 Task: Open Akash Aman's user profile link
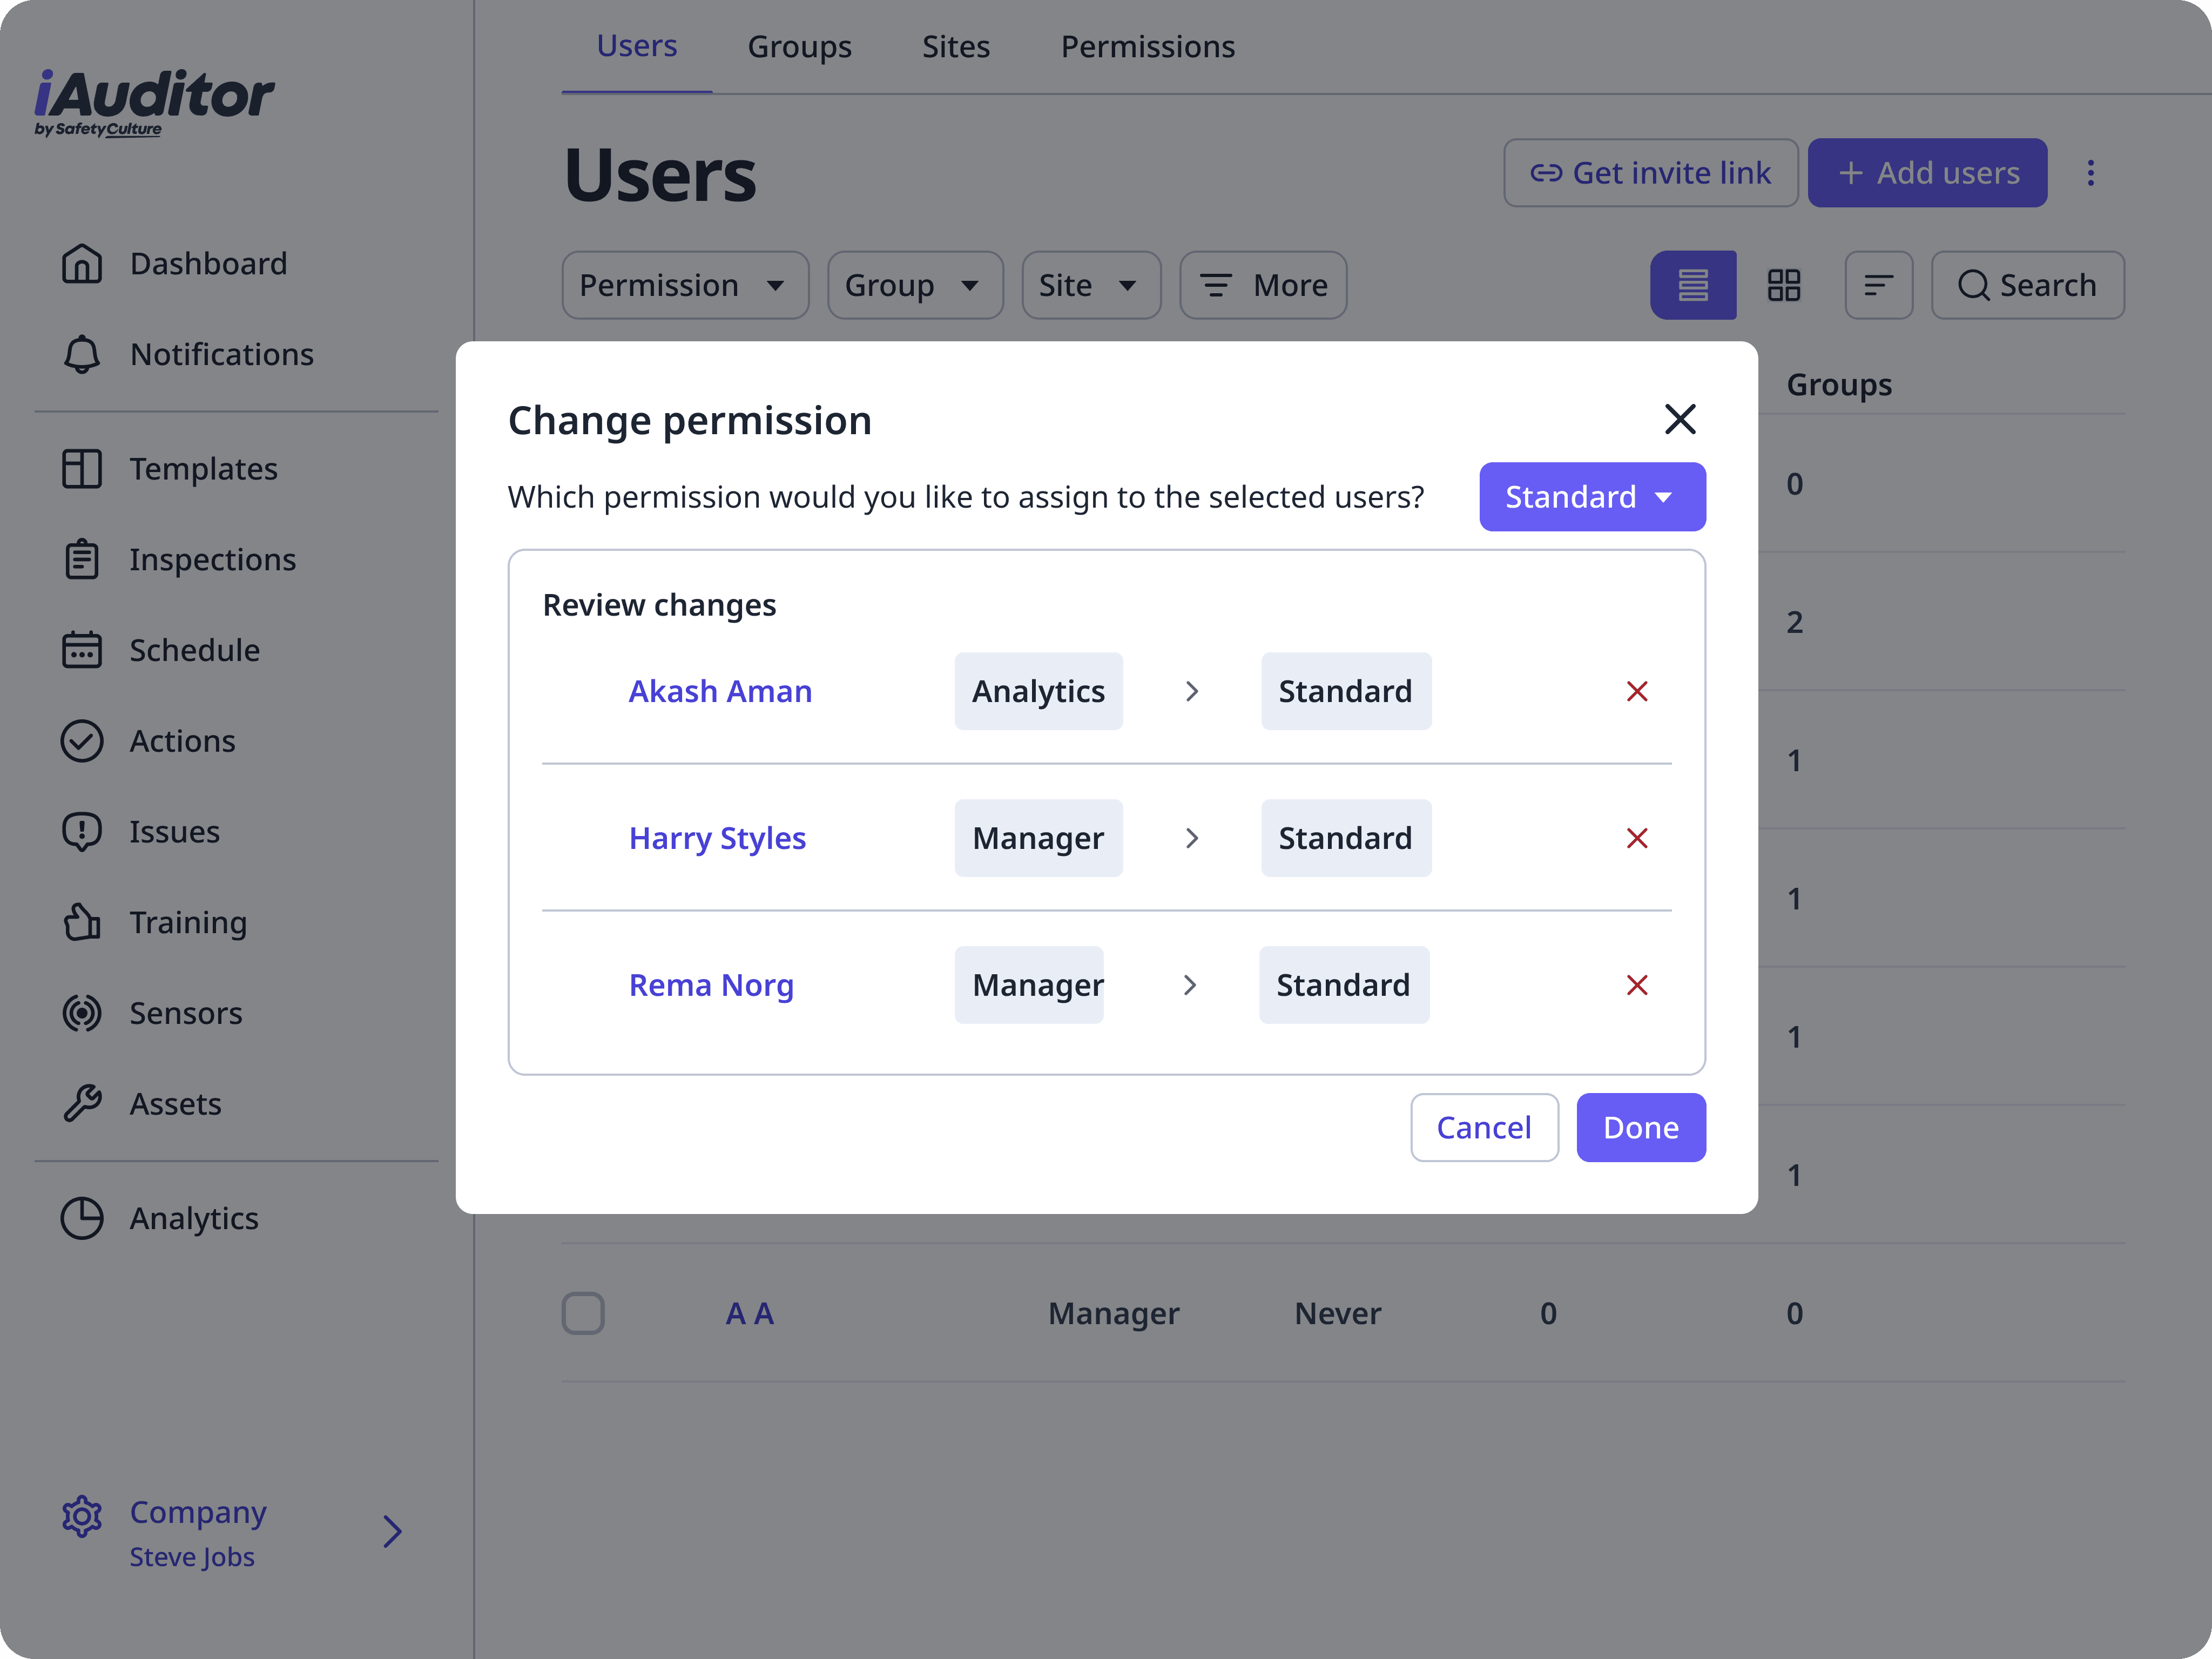[x=720, y=691]
